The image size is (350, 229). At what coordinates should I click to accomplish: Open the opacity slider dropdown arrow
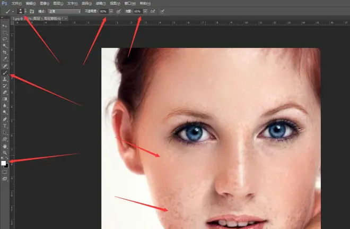coord(111,11)
